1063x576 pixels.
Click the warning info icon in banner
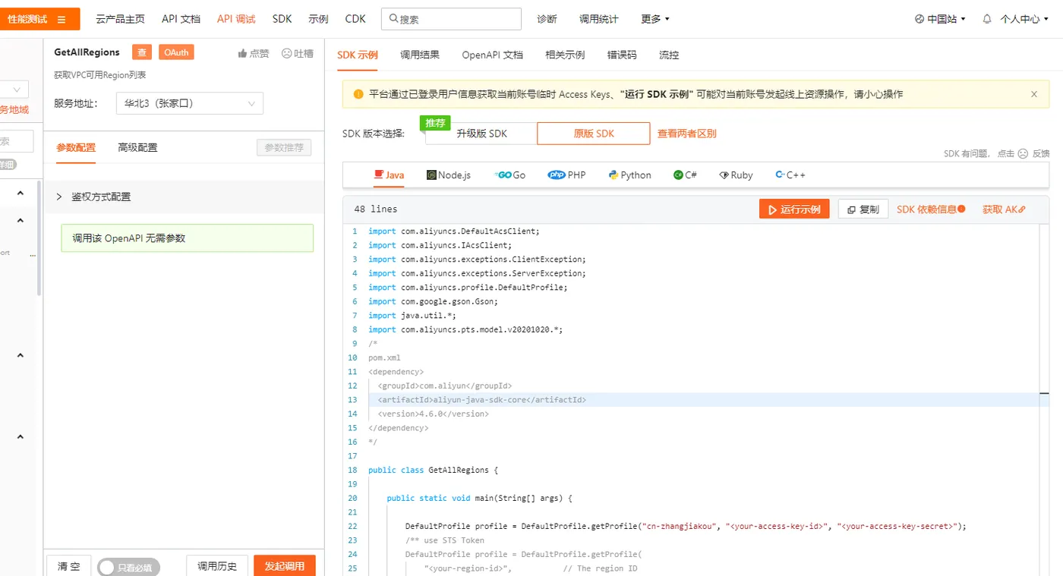click(x=358, y=94)
